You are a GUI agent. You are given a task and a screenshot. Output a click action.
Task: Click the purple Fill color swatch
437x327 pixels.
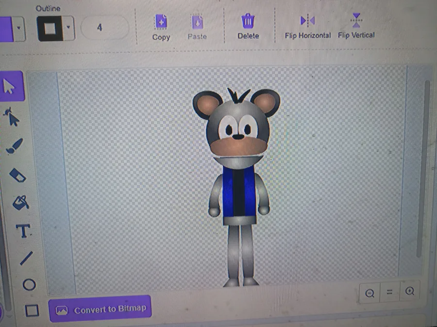[6, 29]
